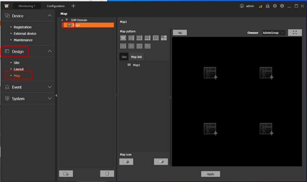
Task: Open the Owner AdminGroup dropdown
Action: pyautogui.click(x=273, y=33)
